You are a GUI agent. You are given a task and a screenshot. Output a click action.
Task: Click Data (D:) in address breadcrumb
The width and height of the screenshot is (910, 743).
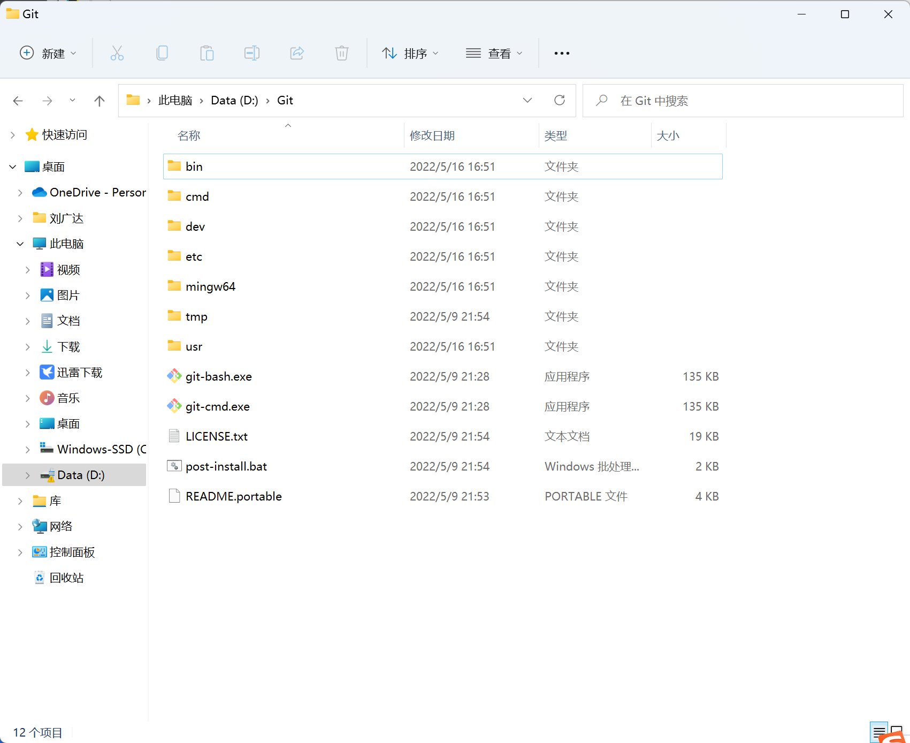[x=234, y=100]
